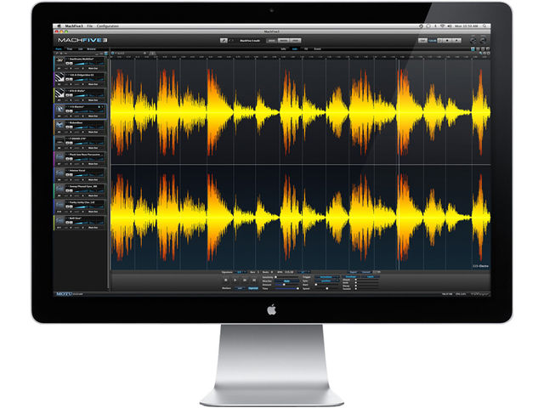The image size is (544, 408).
Task: Solo the Soft Stat part
Action: (x=71, y=223)
